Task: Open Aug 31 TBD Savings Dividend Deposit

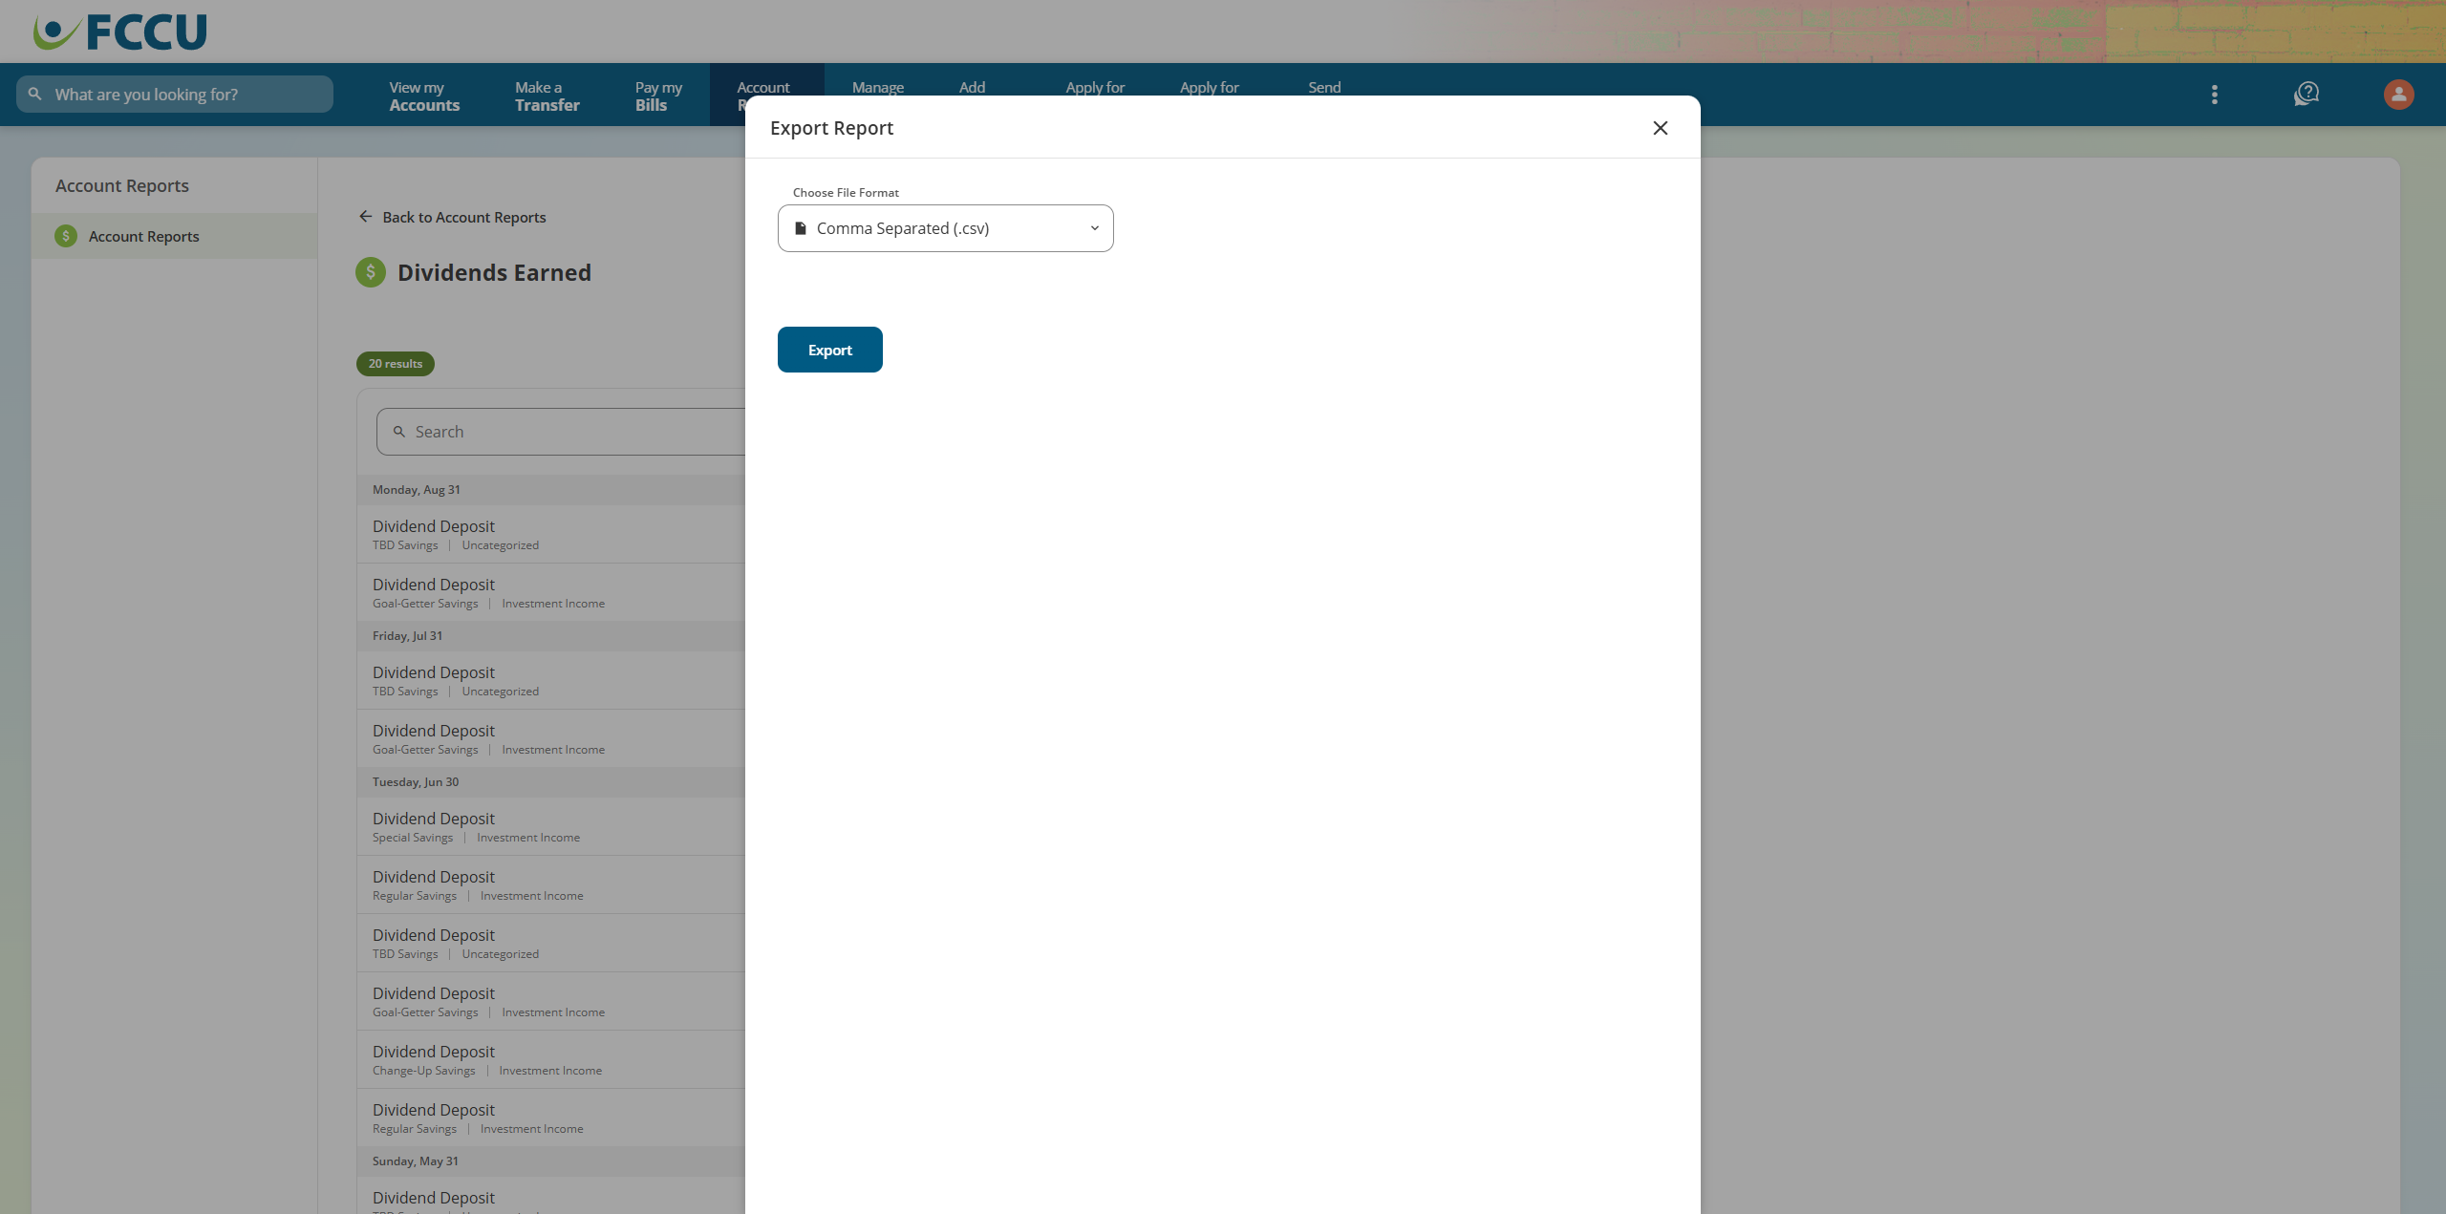Action: (551, 534)
